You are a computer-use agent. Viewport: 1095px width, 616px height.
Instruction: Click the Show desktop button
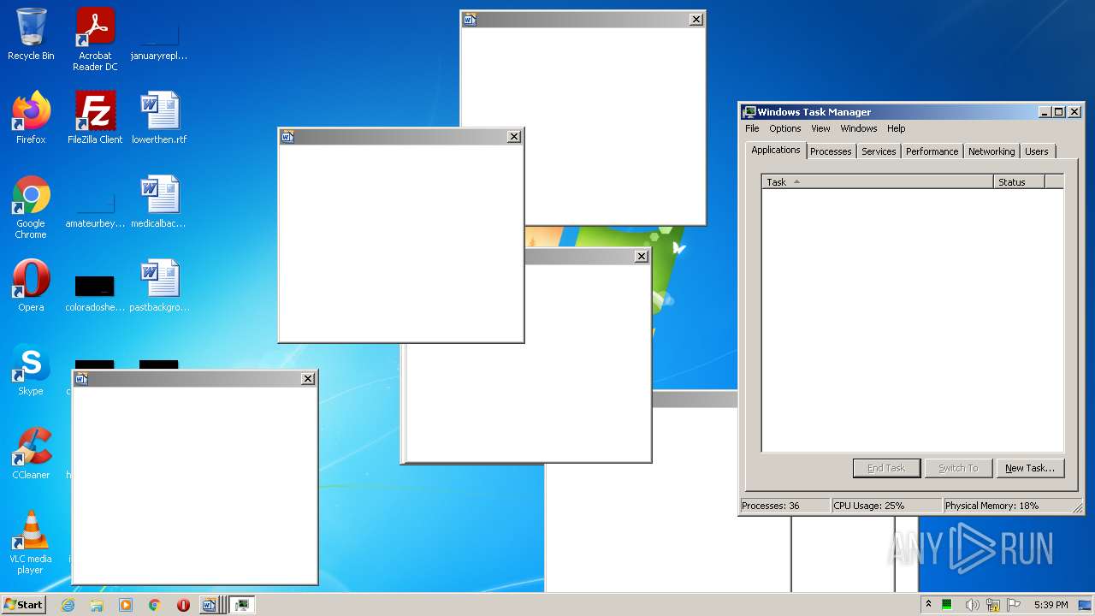click(1086, 605)
